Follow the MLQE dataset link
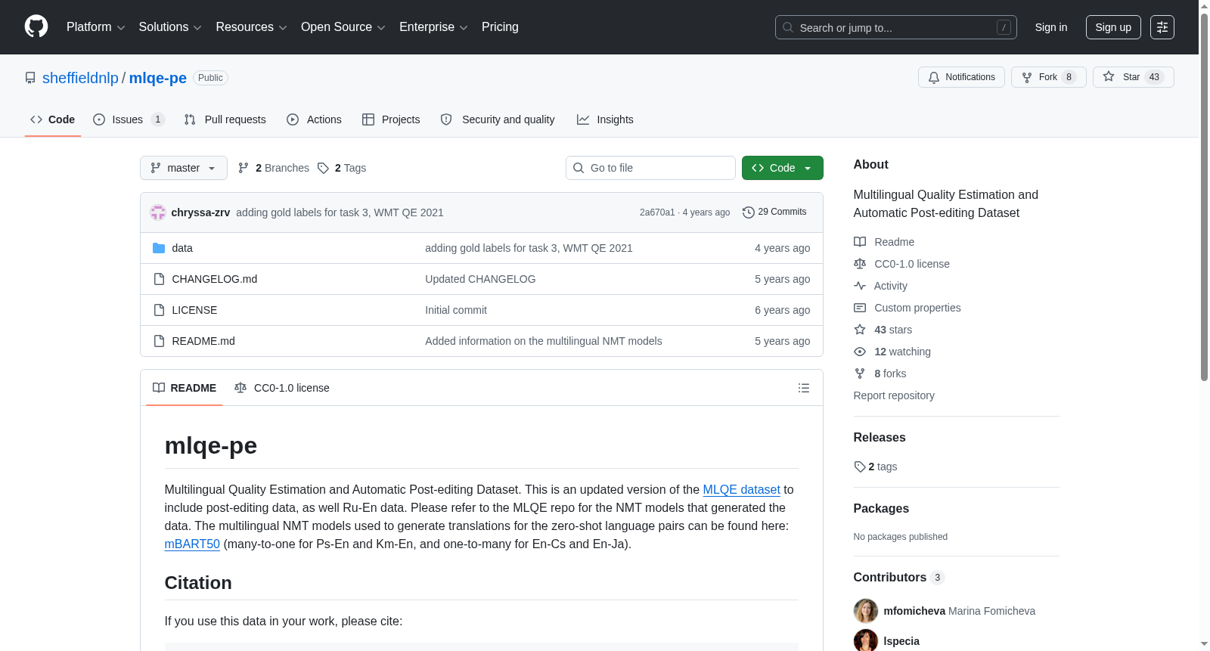The height and width of the screenshot is (651, 1210). 741,490
